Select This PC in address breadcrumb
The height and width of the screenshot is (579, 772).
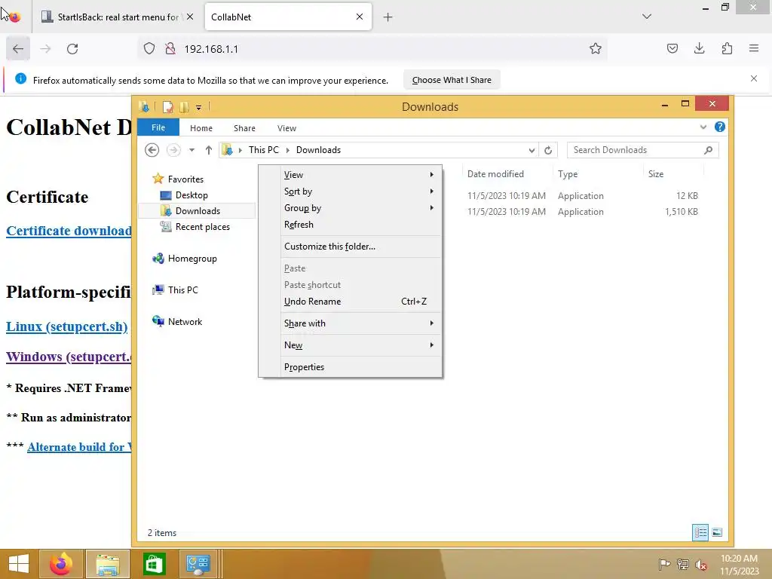[x=263, y=150]
